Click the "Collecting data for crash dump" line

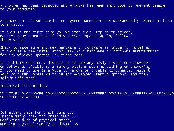coord(37,112)
